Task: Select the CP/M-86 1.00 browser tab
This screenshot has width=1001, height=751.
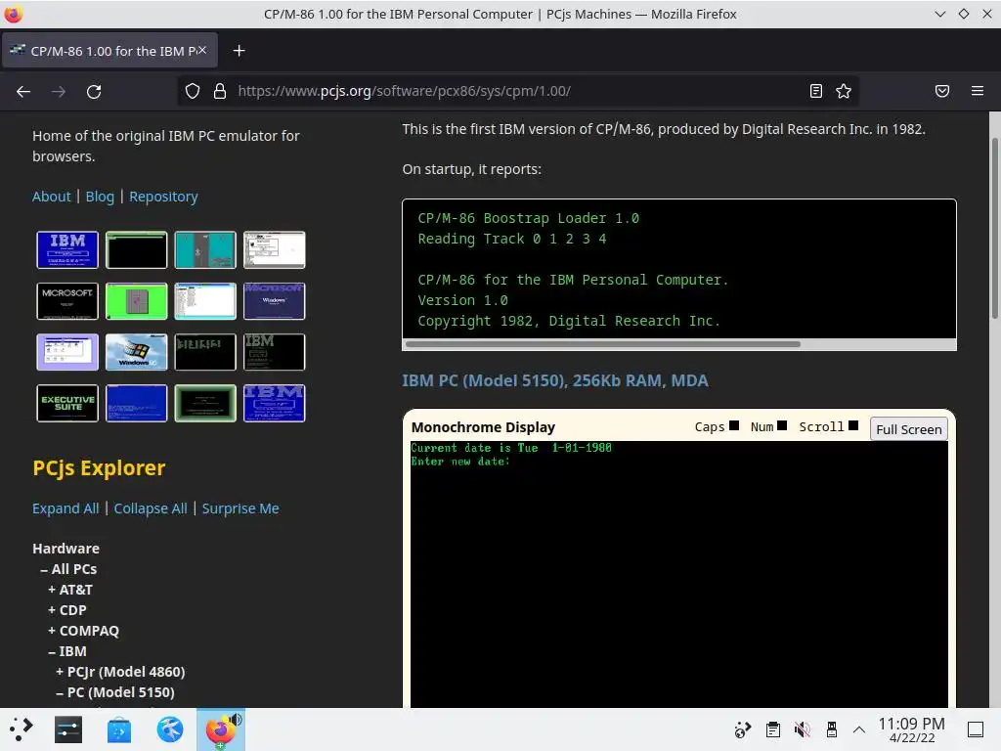Action: pos(109,51)
